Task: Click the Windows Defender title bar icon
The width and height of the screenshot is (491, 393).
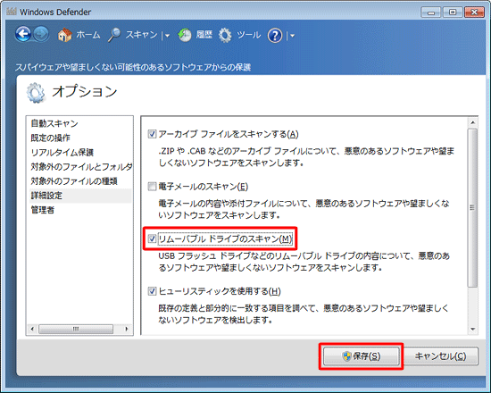Action: tap(12, 12)
